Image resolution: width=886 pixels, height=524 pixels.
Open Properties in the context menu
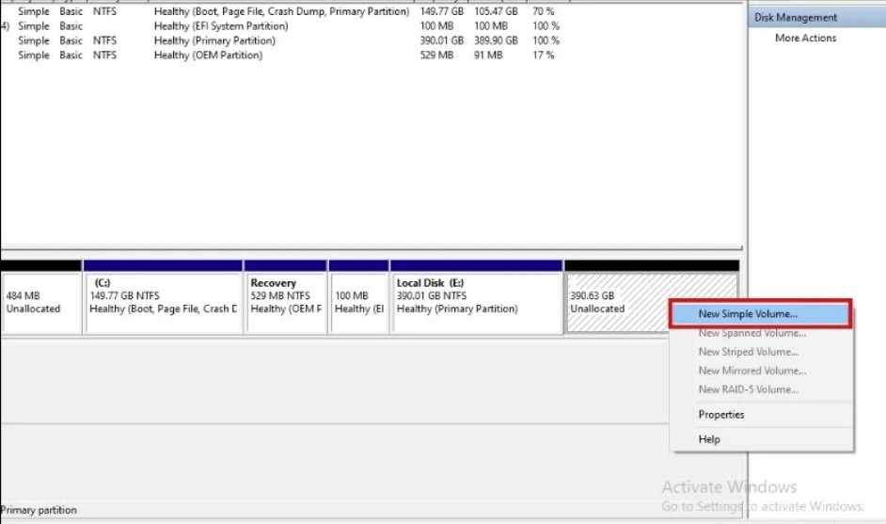coord(721,415)
